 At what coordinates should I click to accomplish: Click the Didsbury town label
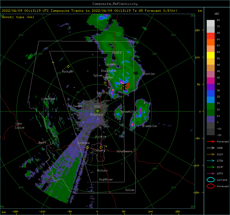97,115
